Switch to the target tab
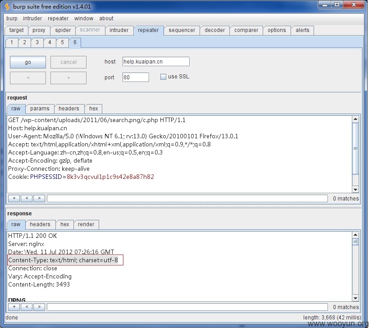Viewport: 369px width, 328px height. point(17,30)
